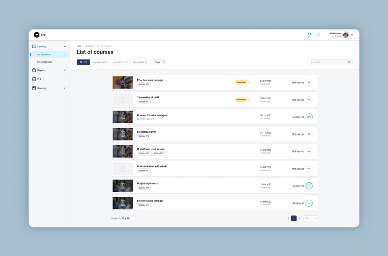
Task: Click info icon beside Termination of tariff's Renewed badge
Action: (x=249, y=100)
